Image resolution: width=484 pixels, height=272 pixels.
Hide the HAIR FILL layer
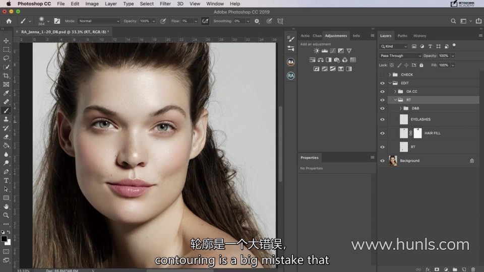coord(383,133)
